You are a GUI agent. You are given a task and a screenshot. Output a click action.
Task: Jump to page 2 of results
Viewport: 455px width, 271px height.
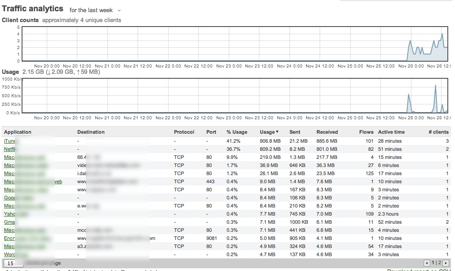tap(439, 263)
